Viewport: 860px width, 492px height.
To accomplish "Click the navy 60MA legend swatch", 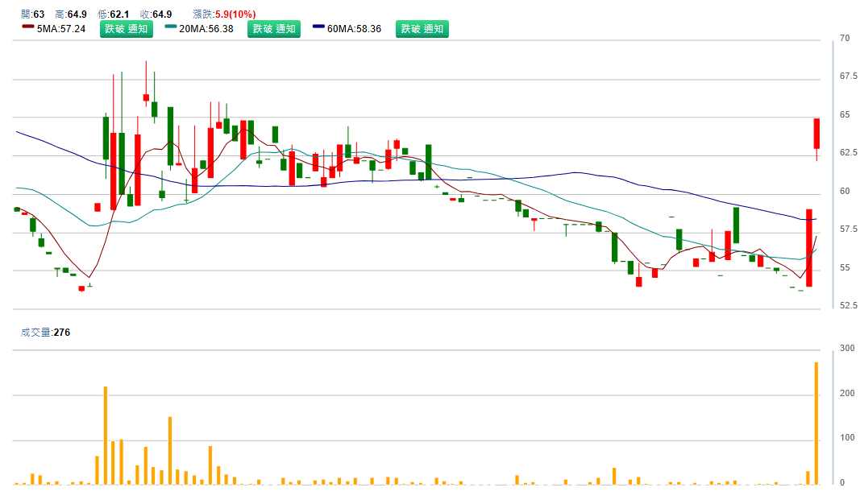I will pyautogui.click(x=318, y=27).
